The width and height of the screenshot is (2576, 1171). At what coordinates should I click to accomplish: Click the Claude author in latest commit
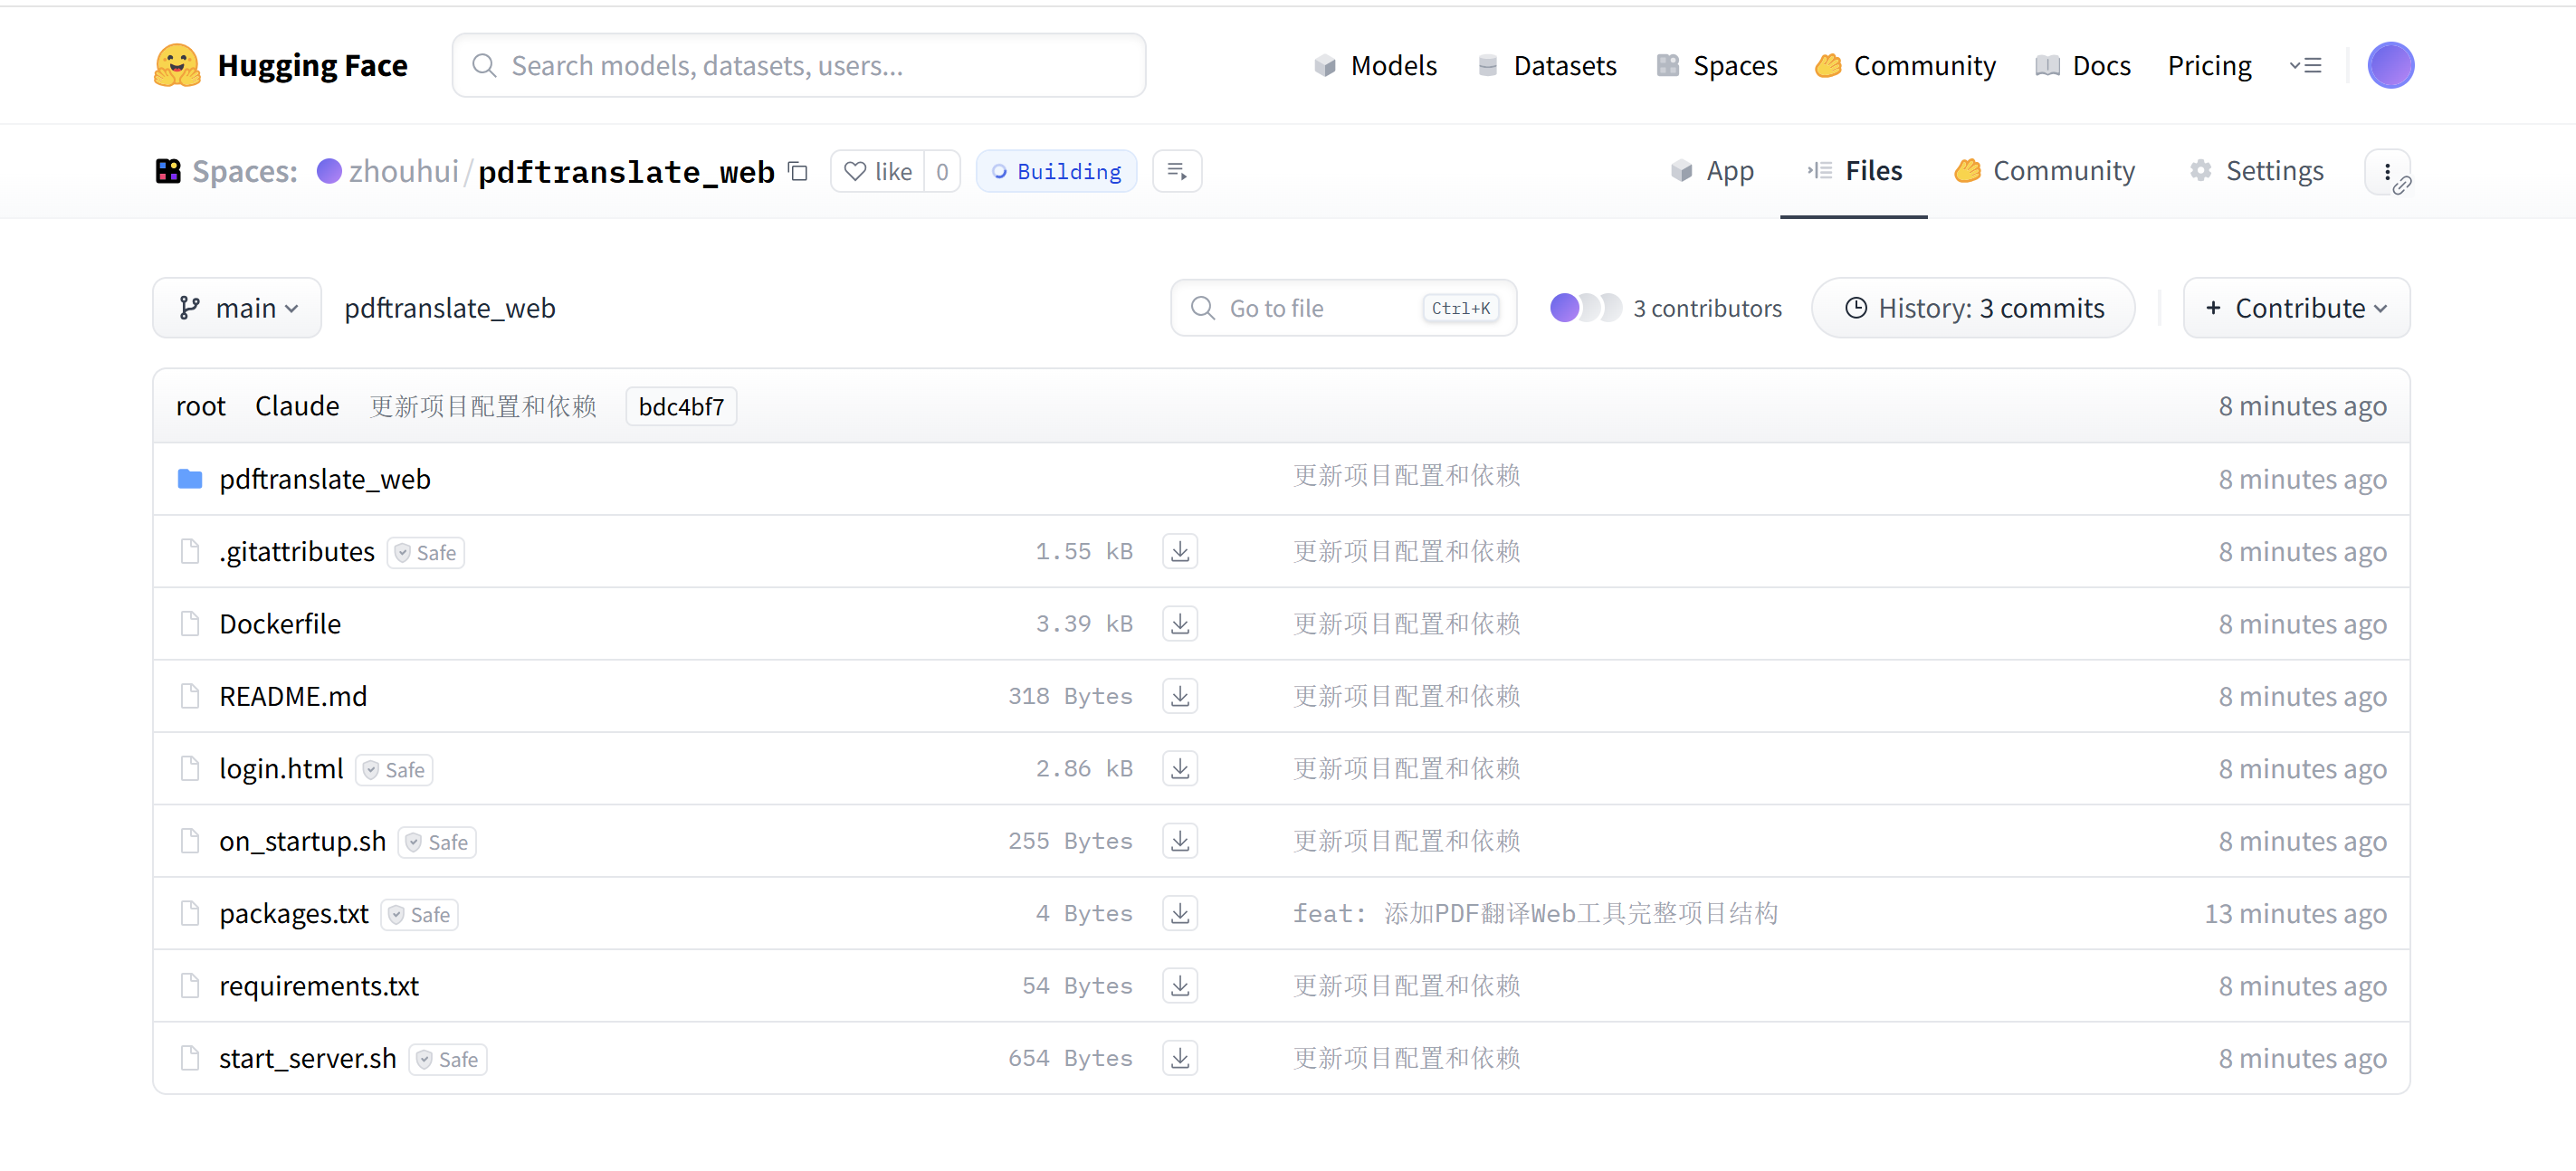coord(297,406)
